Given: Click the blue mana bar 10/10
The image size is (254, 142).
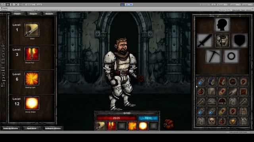Looking at the screenshot, I should [148, 118].
